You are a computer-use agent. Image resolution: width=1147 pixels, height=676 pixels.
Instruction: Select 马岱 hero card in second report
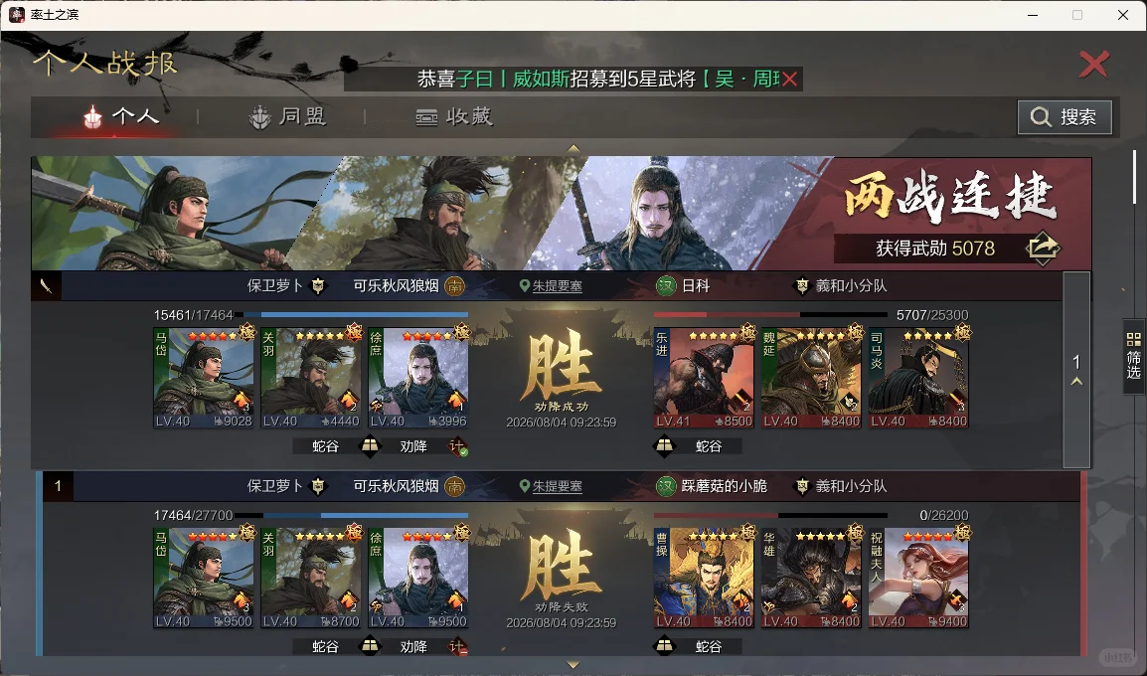tap(204, 578)
